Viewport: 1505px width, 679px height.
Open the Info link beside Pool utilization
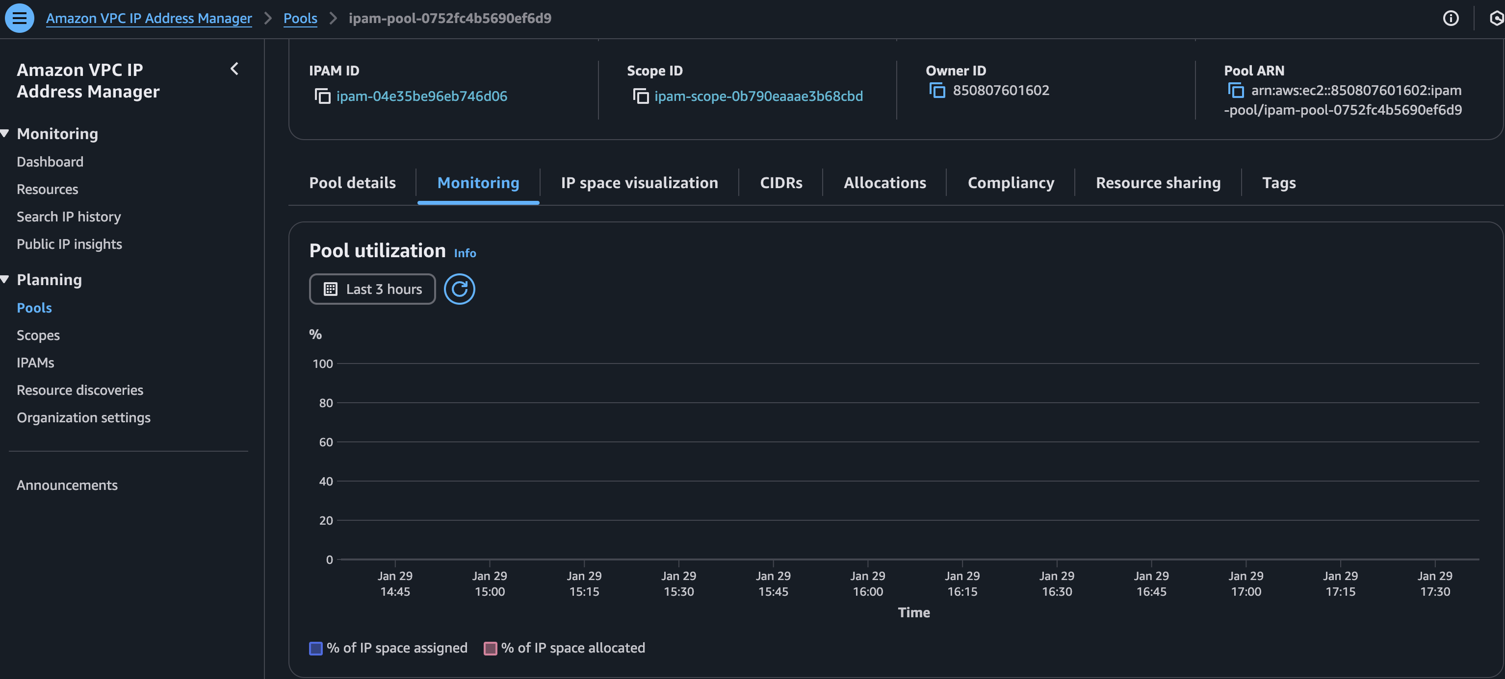tap(465, 253)
